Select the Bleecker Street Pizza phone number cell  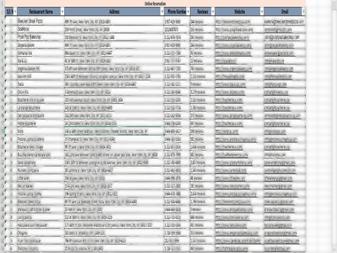click(177, 22)
